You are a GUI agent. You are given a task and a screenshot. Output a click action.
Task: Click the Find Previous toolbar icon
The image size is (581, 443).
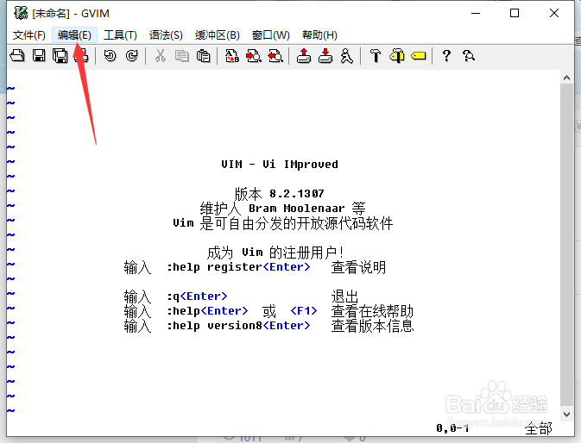(275, 56)
